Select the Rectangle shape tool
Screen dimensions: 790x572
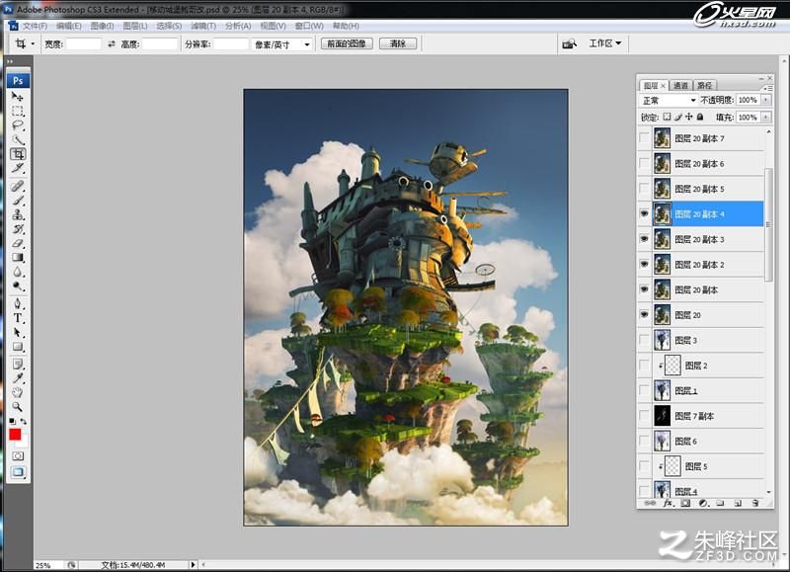tap(18, 347)
